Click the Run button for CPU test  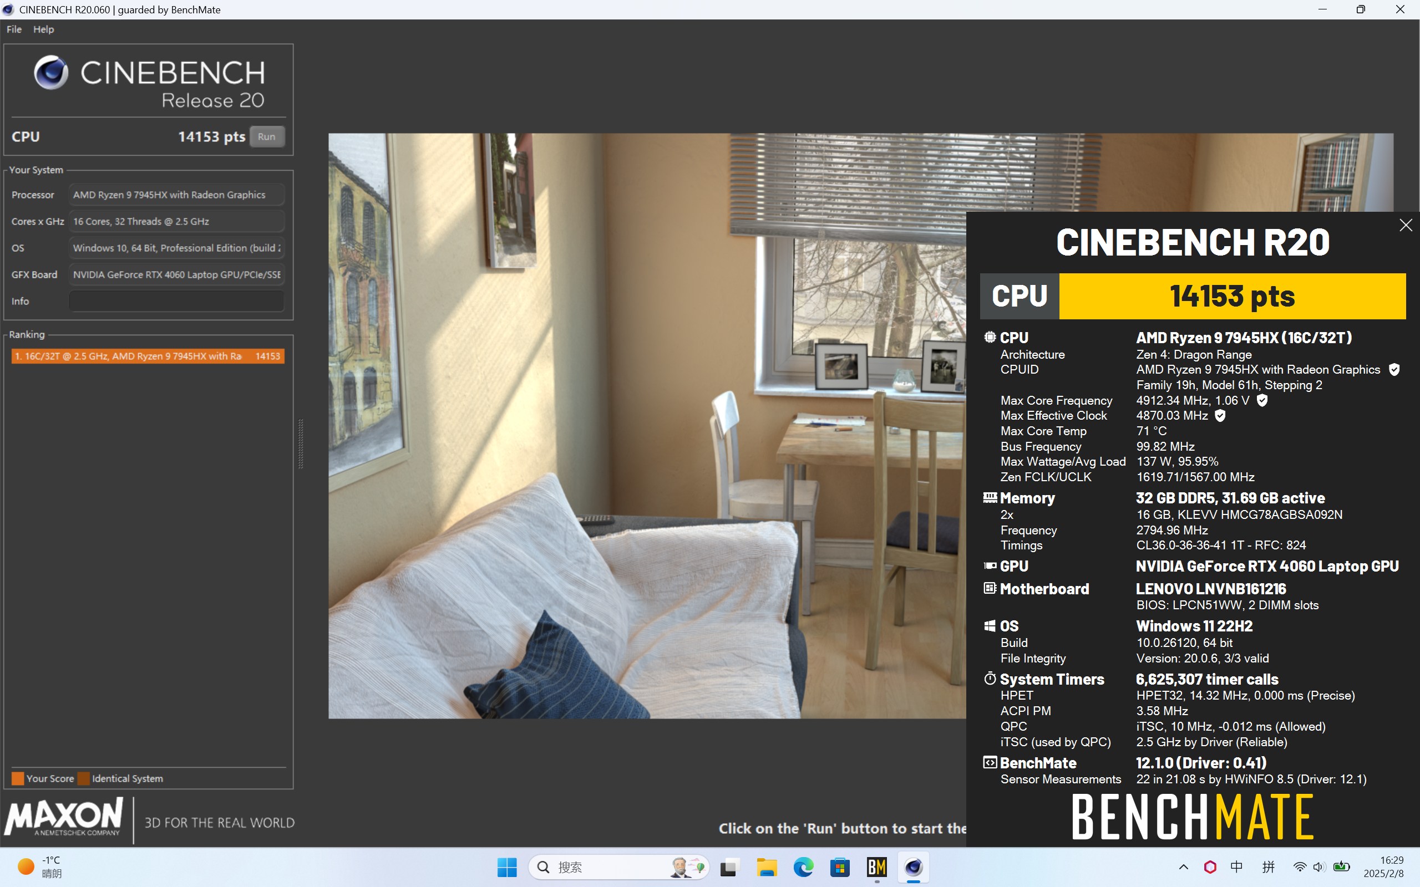click(x=266, y=137)
